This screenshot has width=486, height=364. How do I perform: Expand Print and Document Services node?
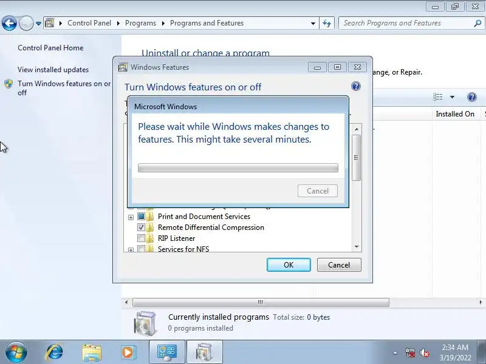point(131,217)
